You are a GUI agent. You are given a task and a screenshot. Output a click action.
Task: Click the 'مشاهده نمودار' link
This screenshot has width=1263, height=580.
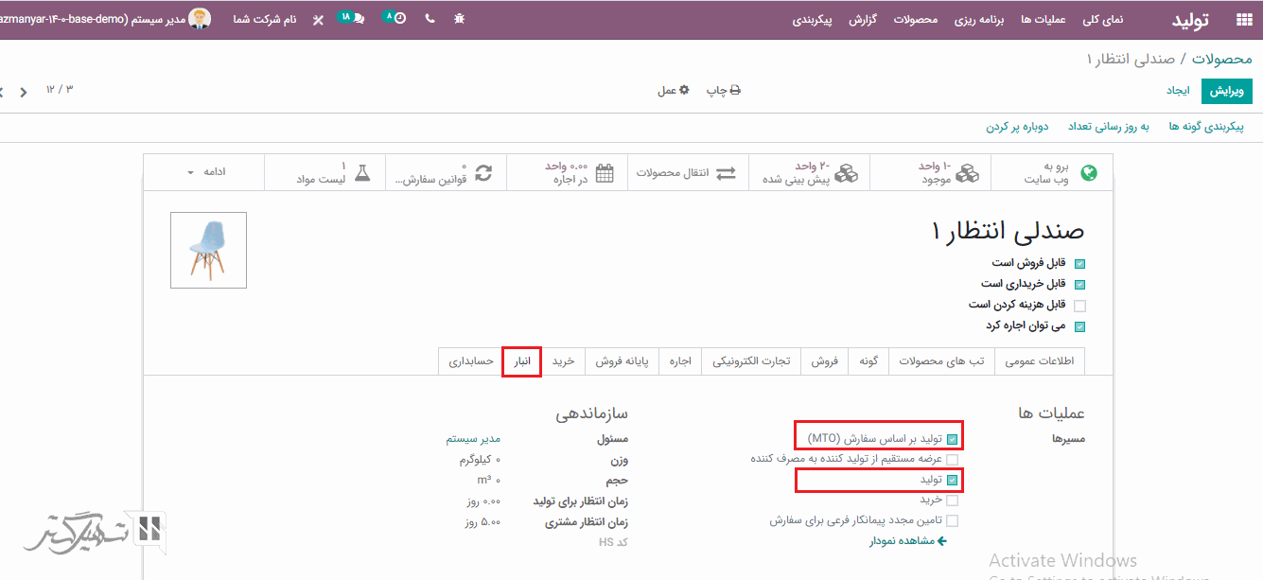pos(908,541)
